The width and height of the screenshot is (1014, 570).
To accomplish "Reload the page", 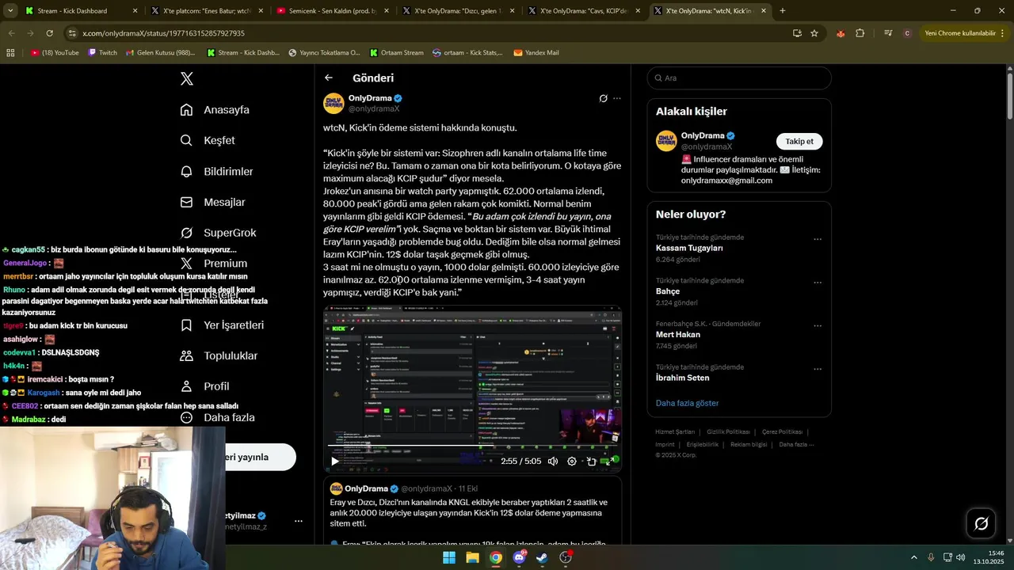I will (x=49, y=33).
